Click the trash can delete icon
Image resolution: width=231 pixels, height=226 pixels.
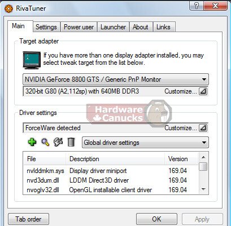click(71, 142)
